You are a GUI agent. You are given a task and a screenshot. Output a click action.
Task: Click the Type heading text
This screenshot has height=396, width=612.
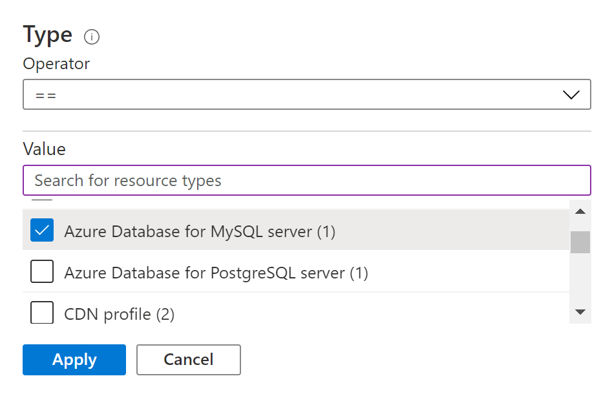(48, 35)
